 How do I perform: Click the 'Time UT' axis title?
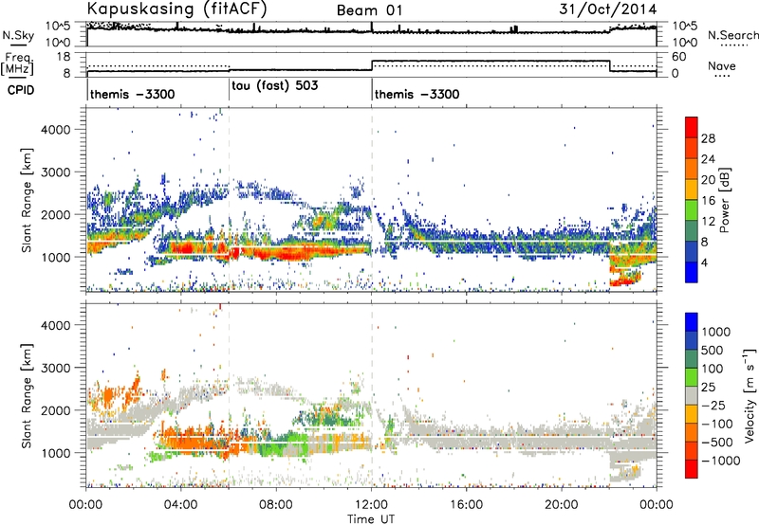pos(371,519)
